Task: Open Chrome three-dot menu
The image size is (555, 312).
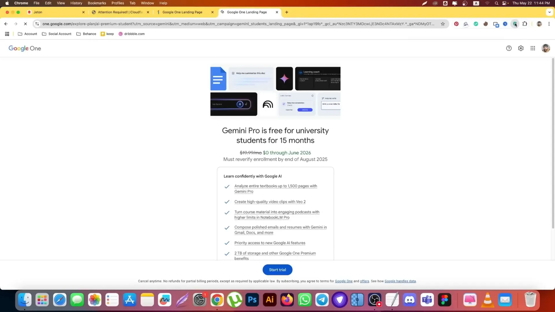Action: pyautogui.click(x=549, y=24)
